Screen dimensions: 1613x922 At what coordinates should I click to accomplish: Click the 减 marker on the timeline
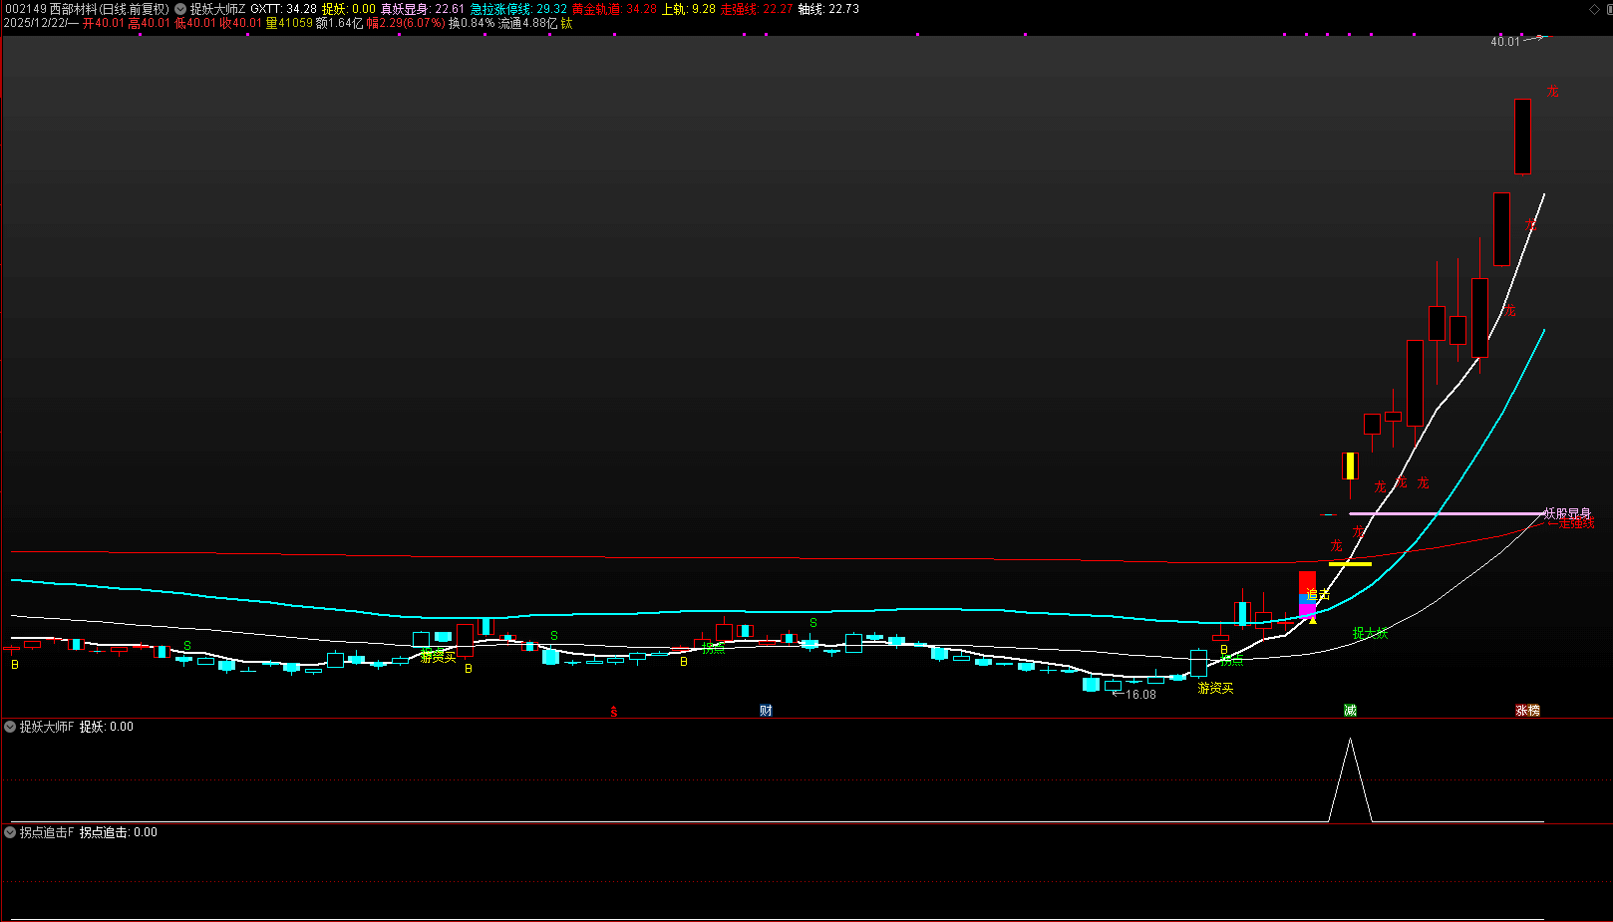point(1350,711)
